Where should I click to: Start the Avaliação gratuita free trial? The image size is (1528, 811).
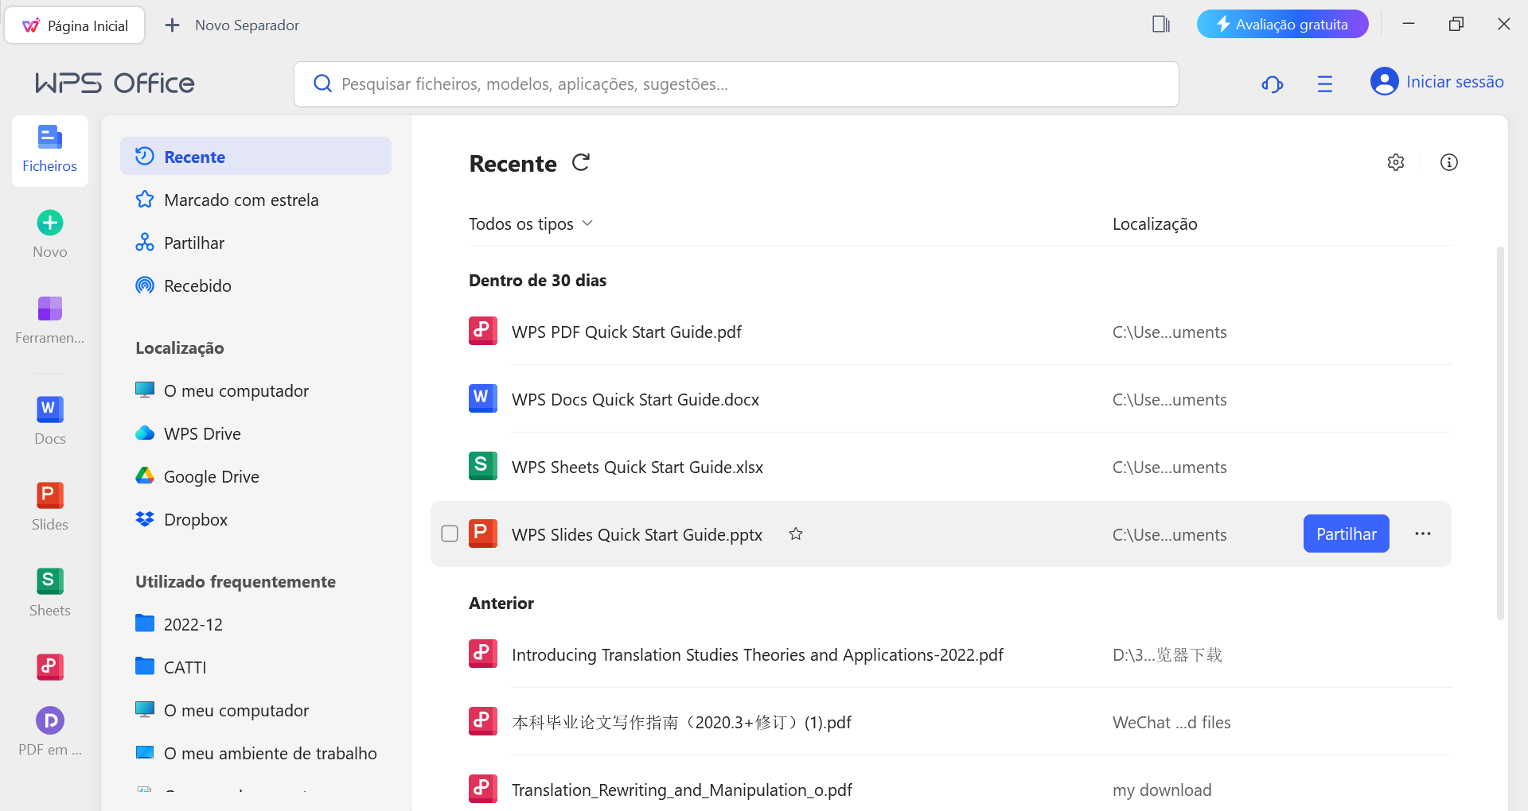coord(1283,24)
